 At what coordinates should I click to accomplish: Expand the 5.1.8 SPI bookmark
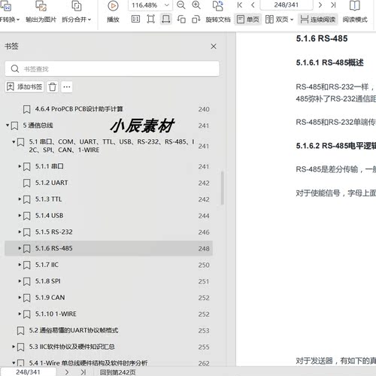20,281
